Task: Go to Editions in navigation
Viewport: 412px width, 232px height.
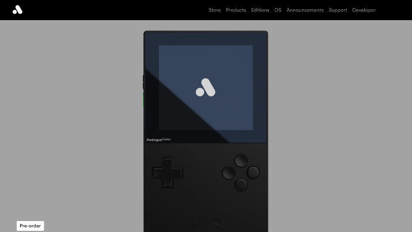Action: tap(260, 10)
